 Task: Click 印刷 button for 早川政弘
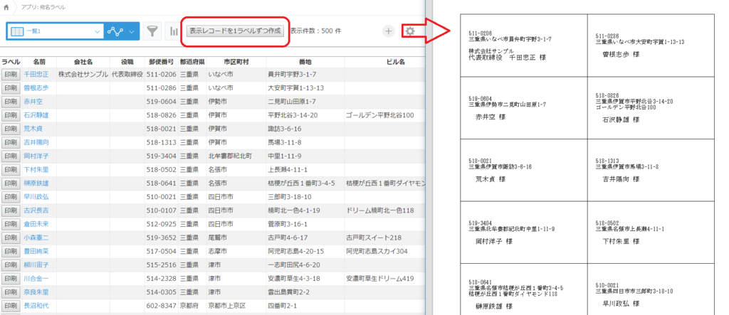pos(11,197)
